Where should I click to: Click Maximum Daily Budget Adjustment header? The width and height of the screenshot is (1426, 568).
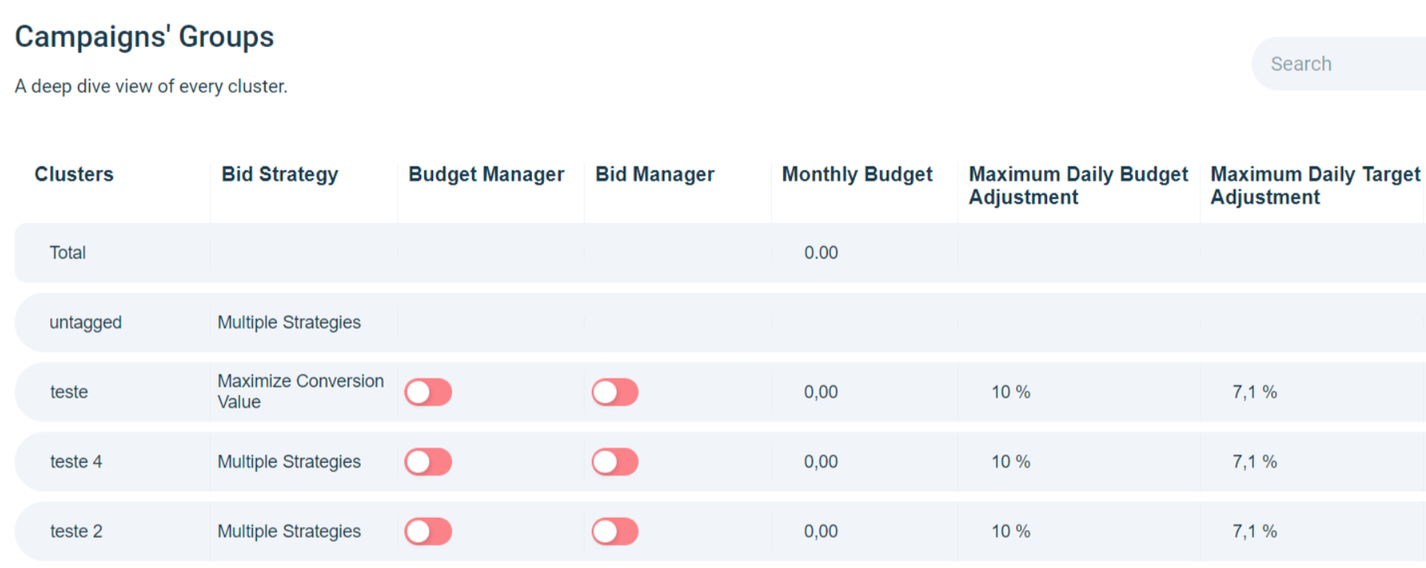click(x=1078, y=186)
